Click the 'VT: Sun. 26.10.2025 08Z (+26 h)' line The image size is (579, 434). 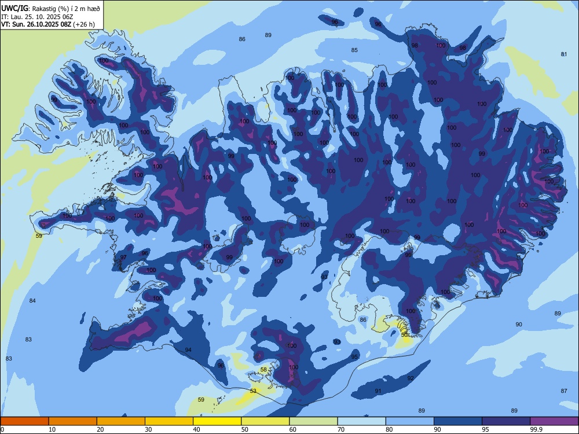click(48, 24)
